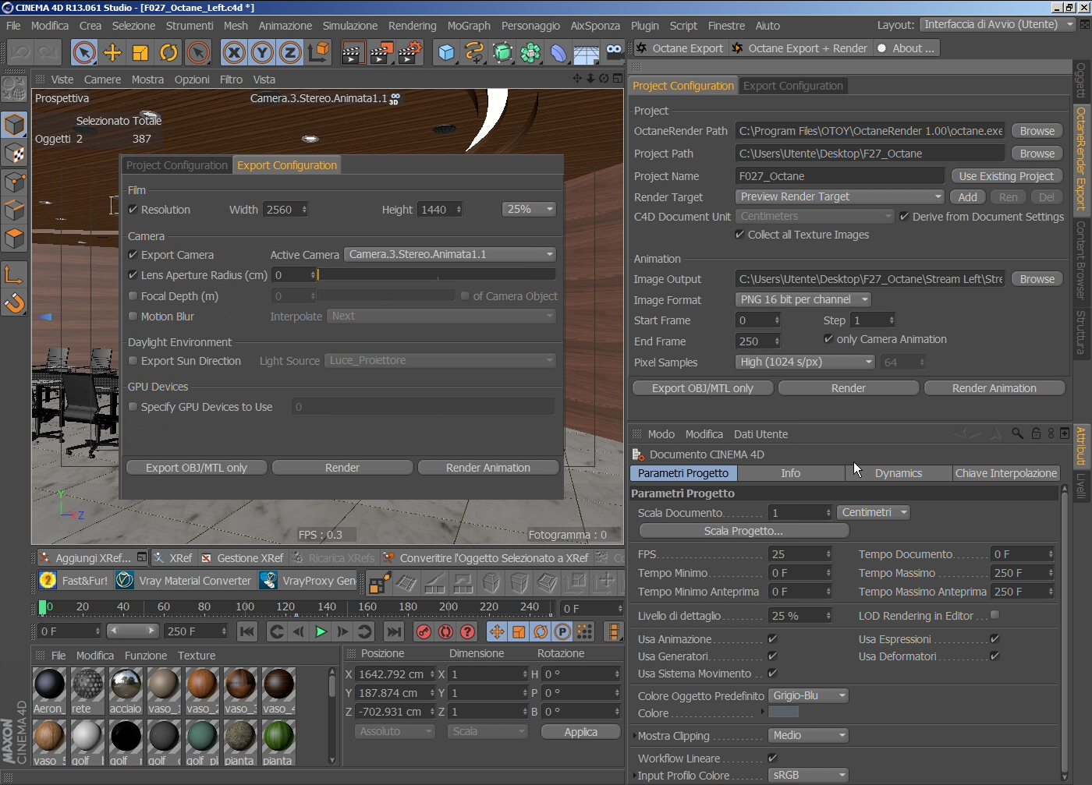Click Use Existing Project button

coord(1006,176)
